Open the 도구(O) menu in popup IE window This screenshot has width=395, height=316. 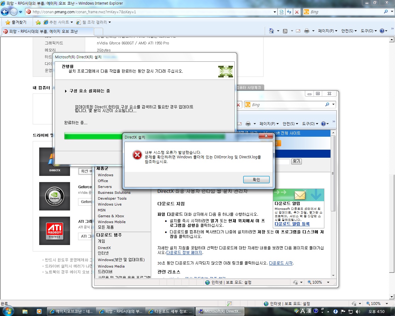310,124
